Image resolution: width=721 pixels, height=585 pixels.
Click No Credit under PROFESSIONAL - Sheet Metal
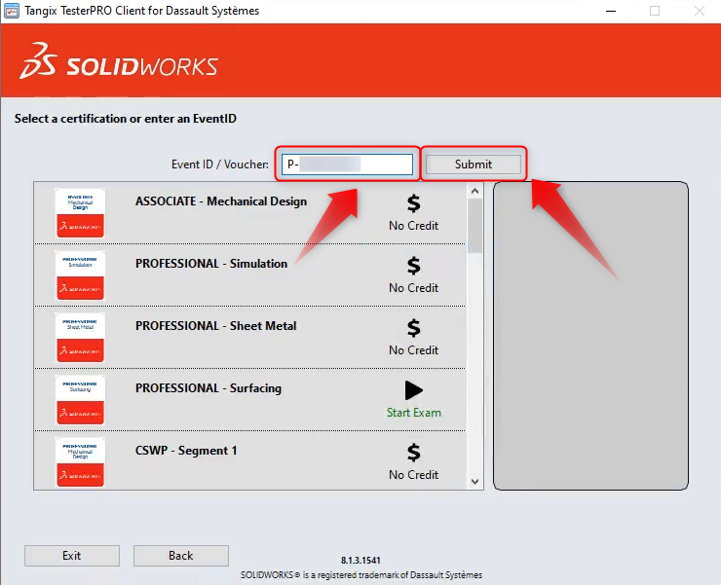pyautogui.click(x=413, y=350)
